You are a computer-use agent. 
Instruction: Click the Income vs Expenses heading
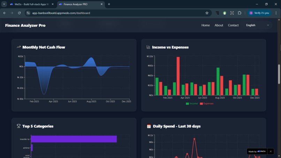coord(170,47)
